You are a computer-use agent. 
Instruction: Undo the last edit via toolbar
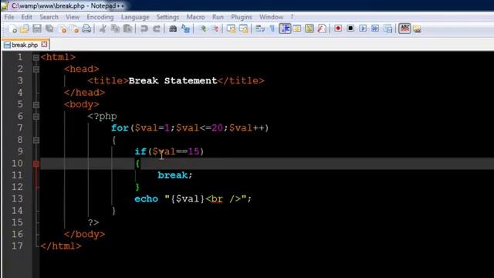(144, 29)
